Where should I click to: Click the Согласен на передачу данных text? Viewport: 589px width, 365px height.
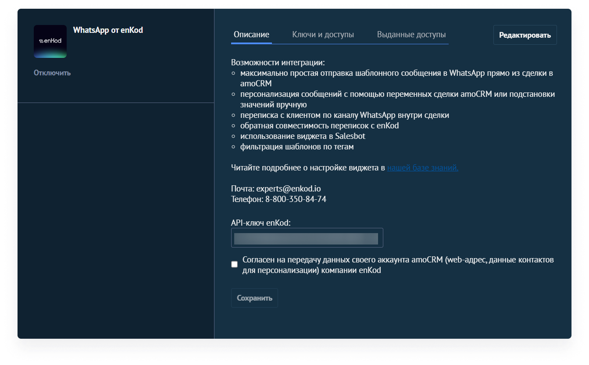[x=398, y=265]
